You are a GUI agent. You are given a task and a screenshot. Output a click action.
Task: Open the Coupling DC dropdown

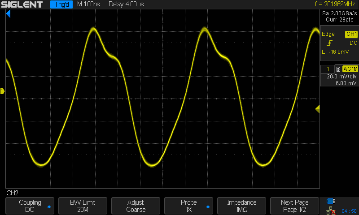point(30,206)
